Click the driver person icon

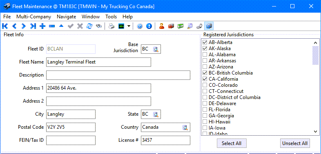[x=162, y=26]
